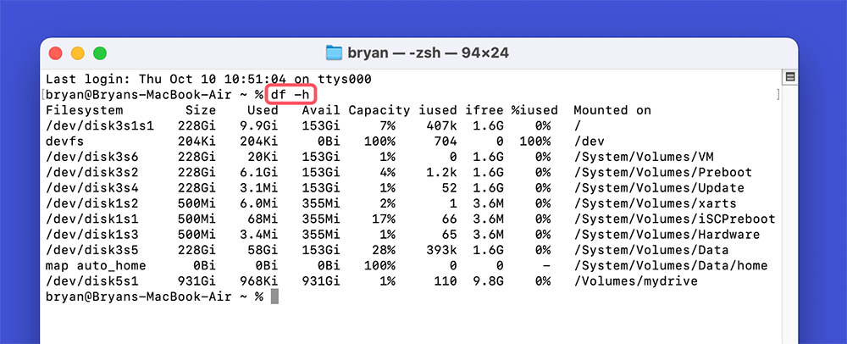Click the "/Volumes/mydrive" mount path
Viewport: 847px width, 344px height.
tap(635, 281)
